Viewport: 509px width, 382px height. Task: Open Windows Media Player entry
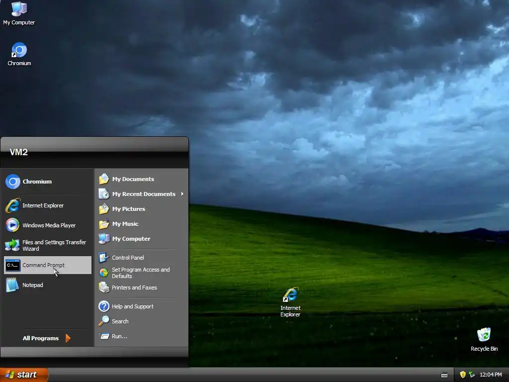coord(47,225)
